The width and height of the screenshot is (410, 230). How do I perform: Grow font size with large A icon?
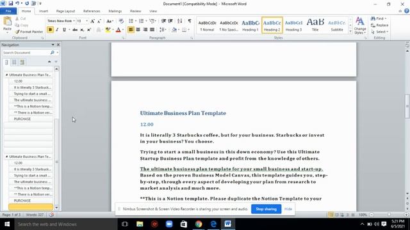click(x=92, y=21)
